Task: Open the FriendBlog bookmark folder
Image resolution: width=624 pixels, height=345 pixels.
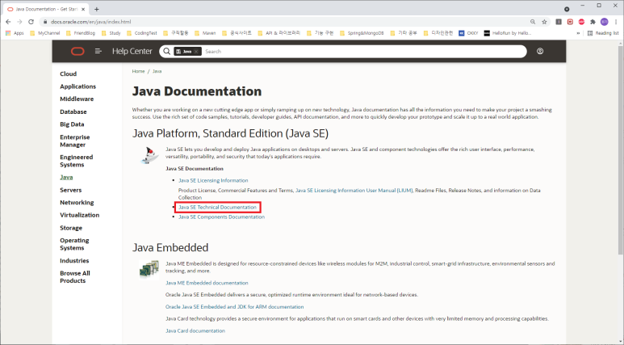Action: click(x=81, y=33)
